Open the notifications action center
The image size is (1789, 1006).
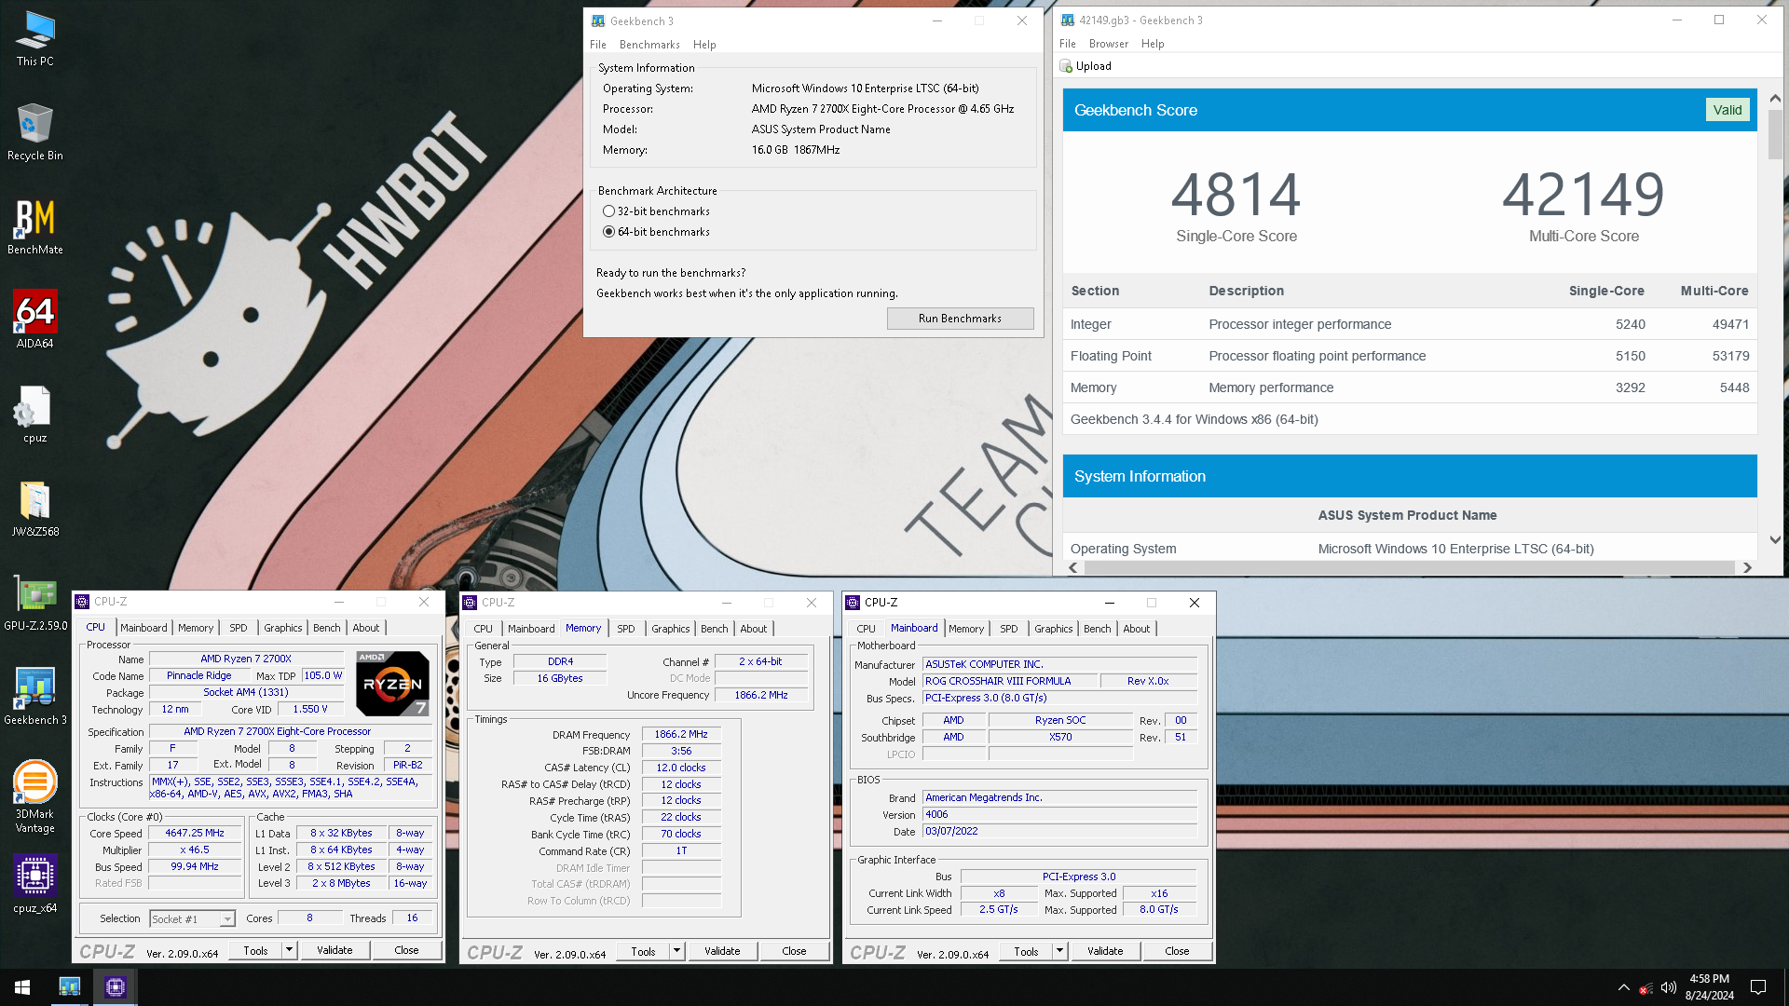click(1758, 987)
